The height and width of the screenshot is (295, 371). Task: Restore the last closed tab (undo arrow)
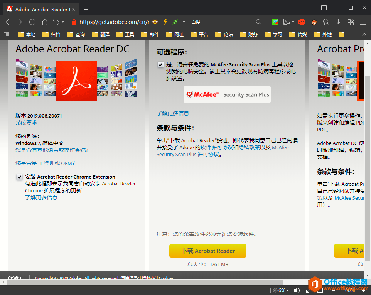[x=56, y=22]
